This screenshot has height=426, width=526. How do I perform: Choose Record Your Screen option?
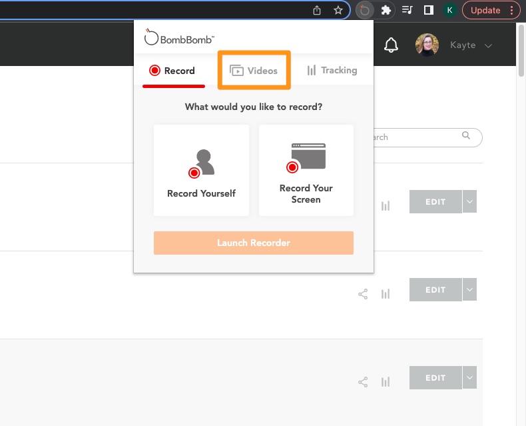coord(306,170)
